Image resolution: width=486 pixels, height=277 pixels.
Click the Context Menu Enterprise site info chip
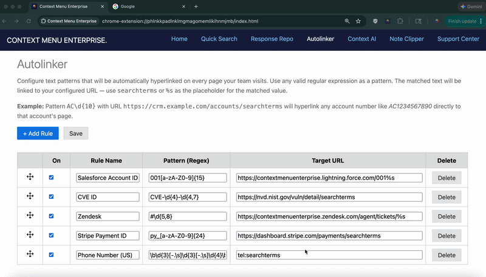coord(69,21)
